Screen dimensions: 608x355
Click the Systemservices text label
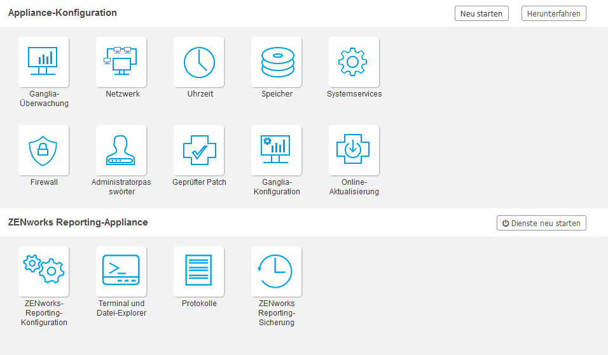pyautogui.click(x=354, y=94)
